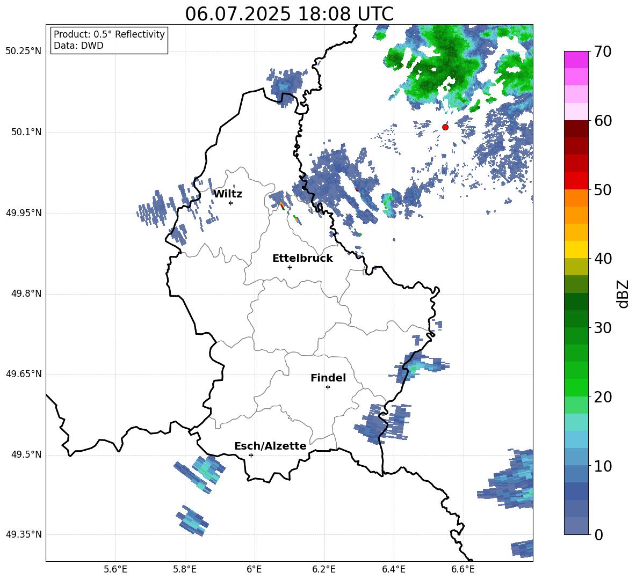The image size is (636, 580).
Task: Click the 'Wiltz' city label
Action: 228,194
